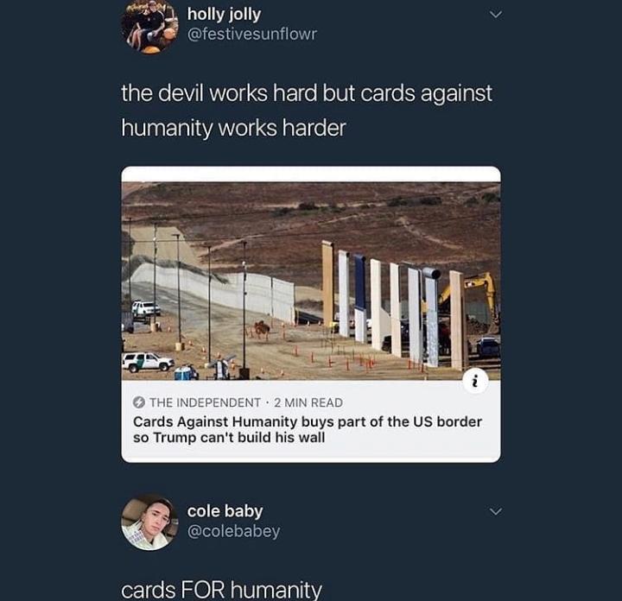Open the Cards Against Humanity article headline
Screen dimensions: 622x601
point(308,429)
